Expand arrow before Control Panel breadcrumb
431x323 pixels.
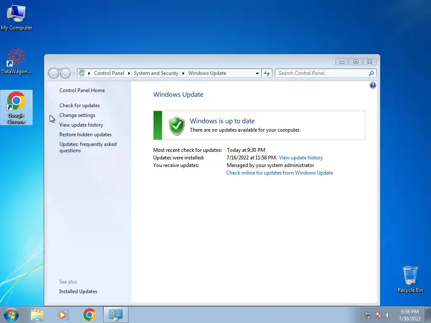(89, 73)
